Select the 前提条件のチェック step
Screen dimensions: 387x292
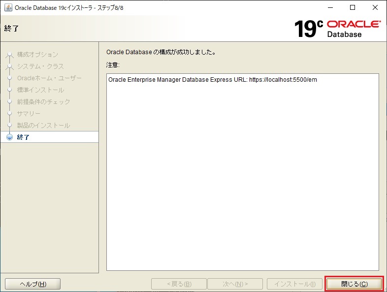click(x=43, y=102)
